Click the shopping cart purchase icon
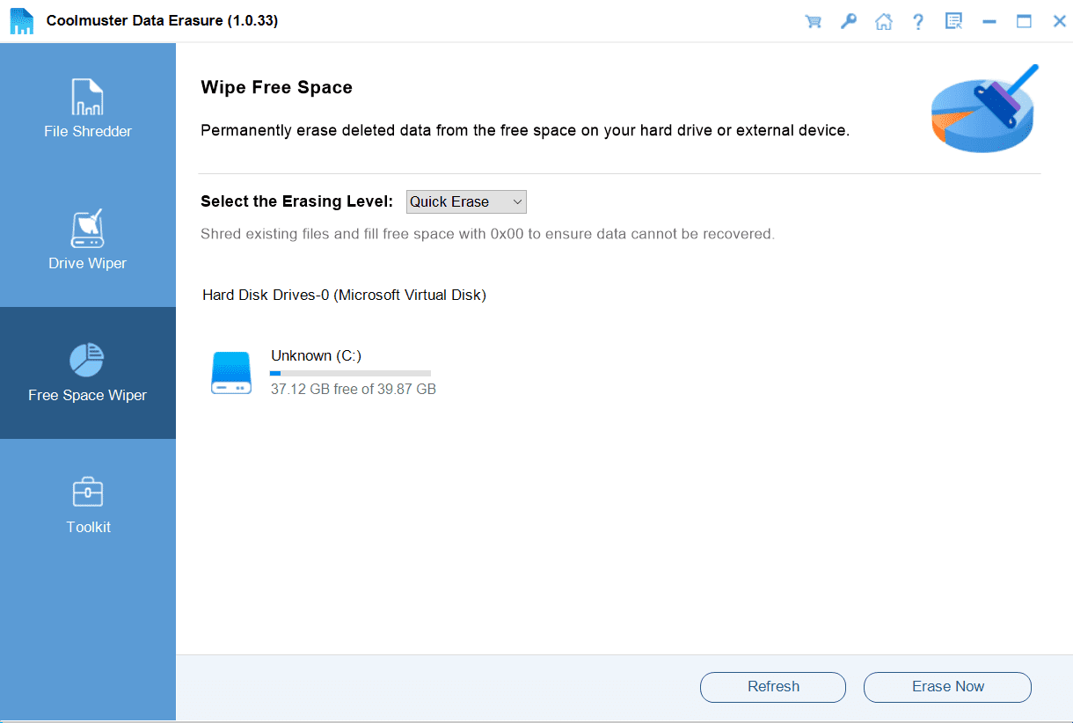 [x=814, y=21]
